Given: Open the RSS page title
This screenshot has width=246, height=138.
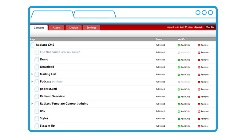Looking at the screenshot, I should (x=42, y=111).
